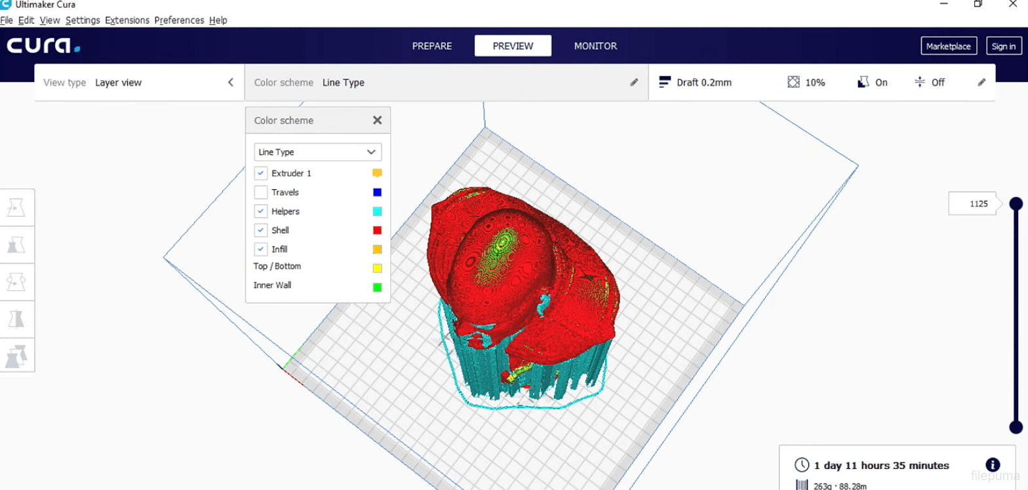Enable the Travels checkbox

[x=261, y=193]
